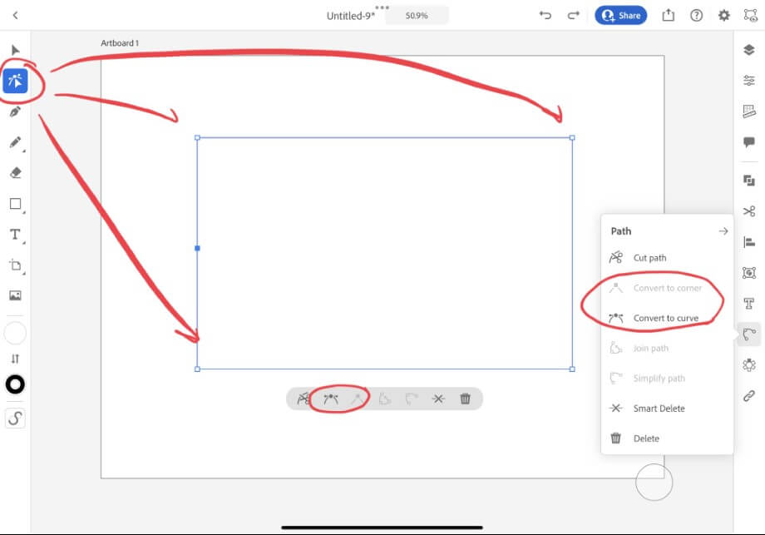Image resolution: width=765 pixels, height=535 pixels.
Task: Open the image Place tool
Action: (x=15, y=295)
